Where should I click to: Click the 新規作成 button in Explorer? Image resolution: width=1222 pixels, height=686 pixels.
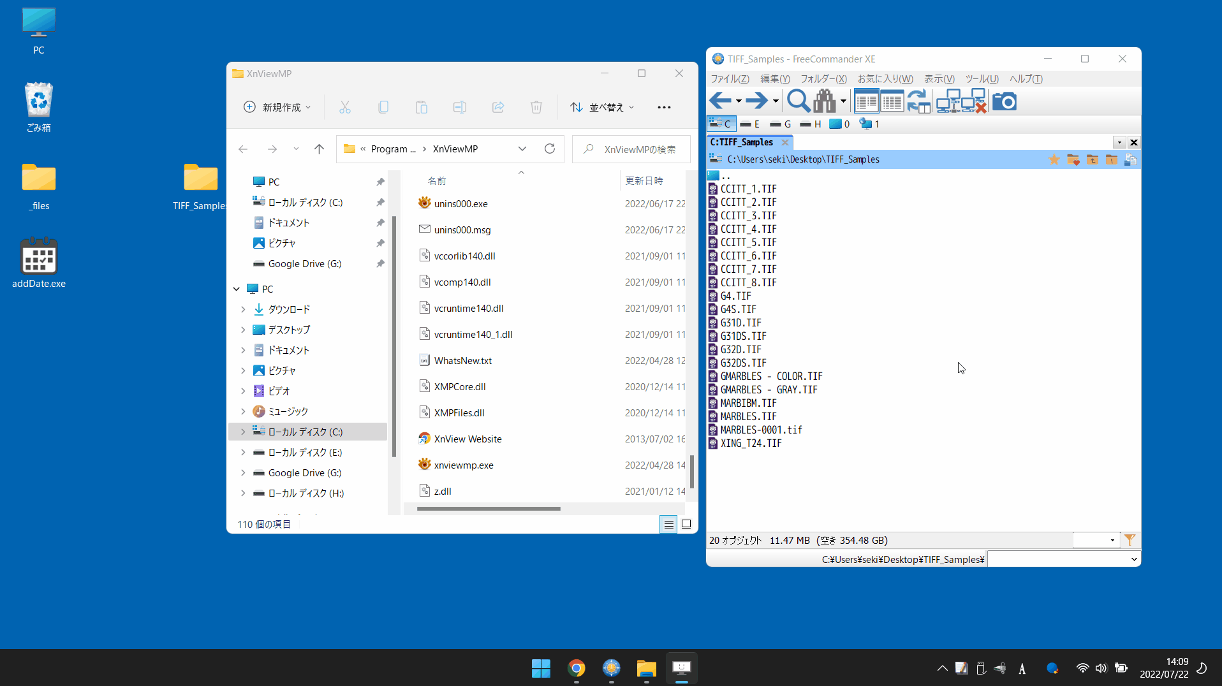point(277,107)
